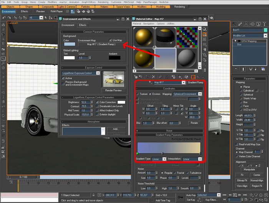Image resolution: width=269 pixels, height=203 pixels.
Task: Switch to the Effects tab
Action: point(83,25)
